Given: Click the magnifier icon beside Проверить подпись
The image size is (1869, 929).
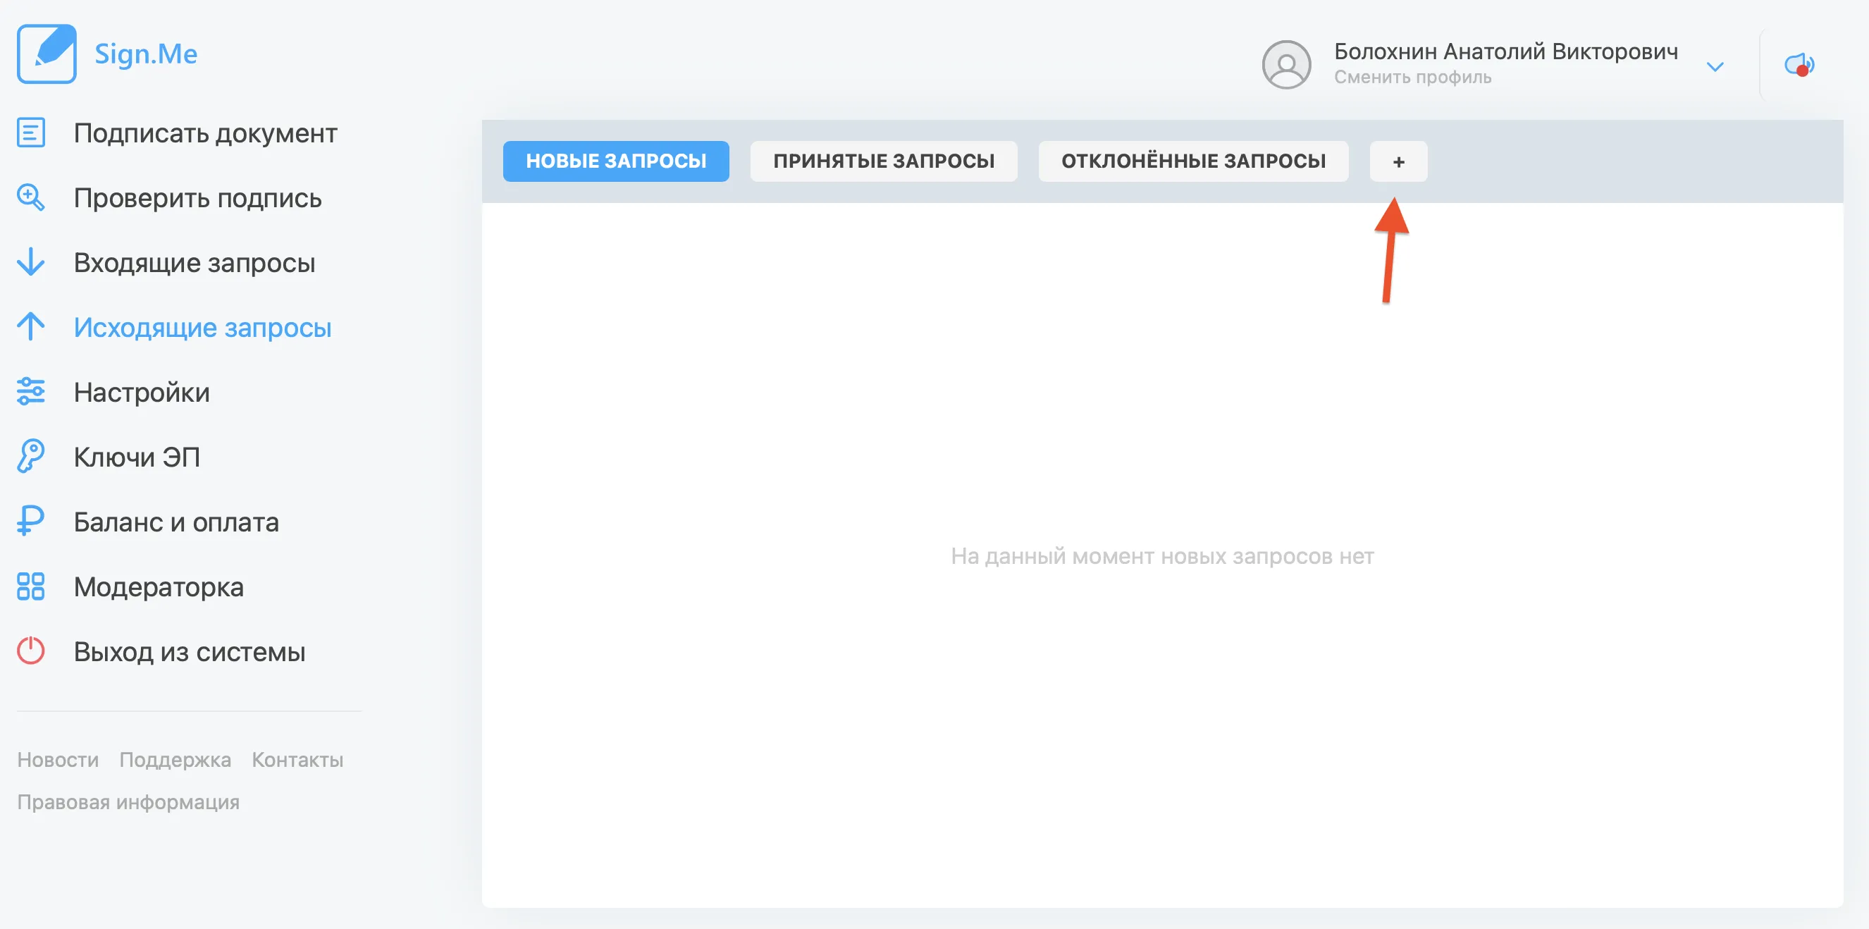Looking at the screenshot, I should 30,197.
